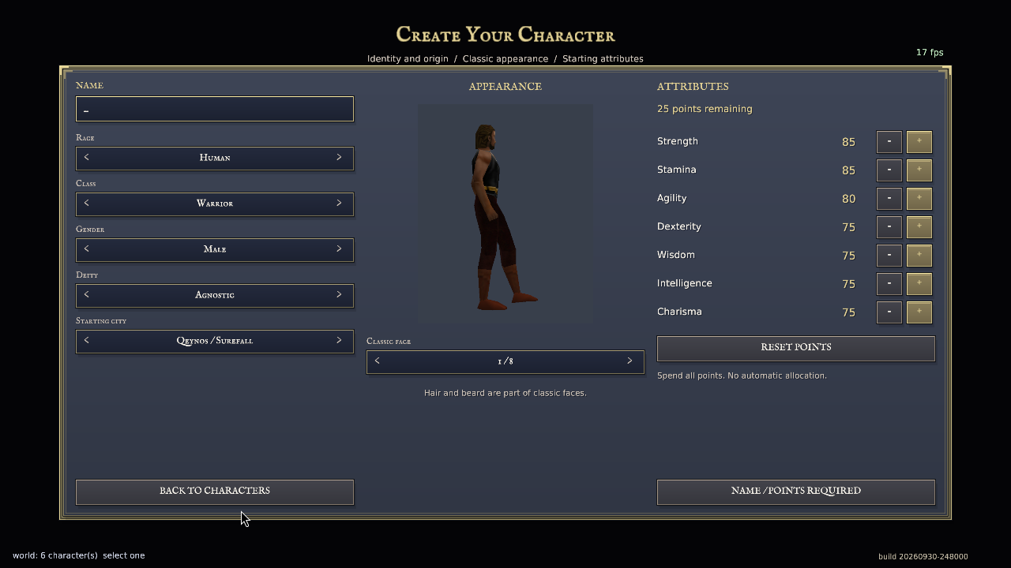Click the 'Identity and origin' breadcrumb text
Screen dimensions: 1011x568
pyautogui.click(x=408, y=59)
